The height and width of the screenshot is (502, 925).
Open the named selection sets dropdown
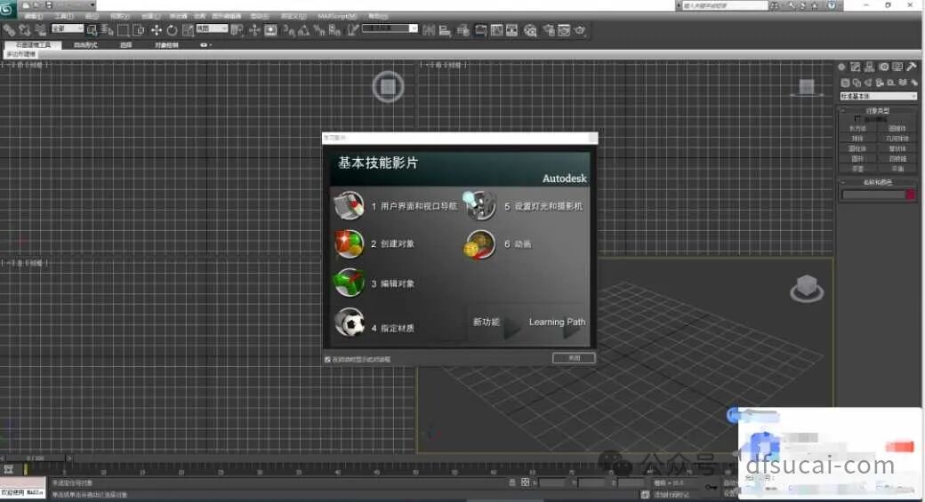coord(390,28)
